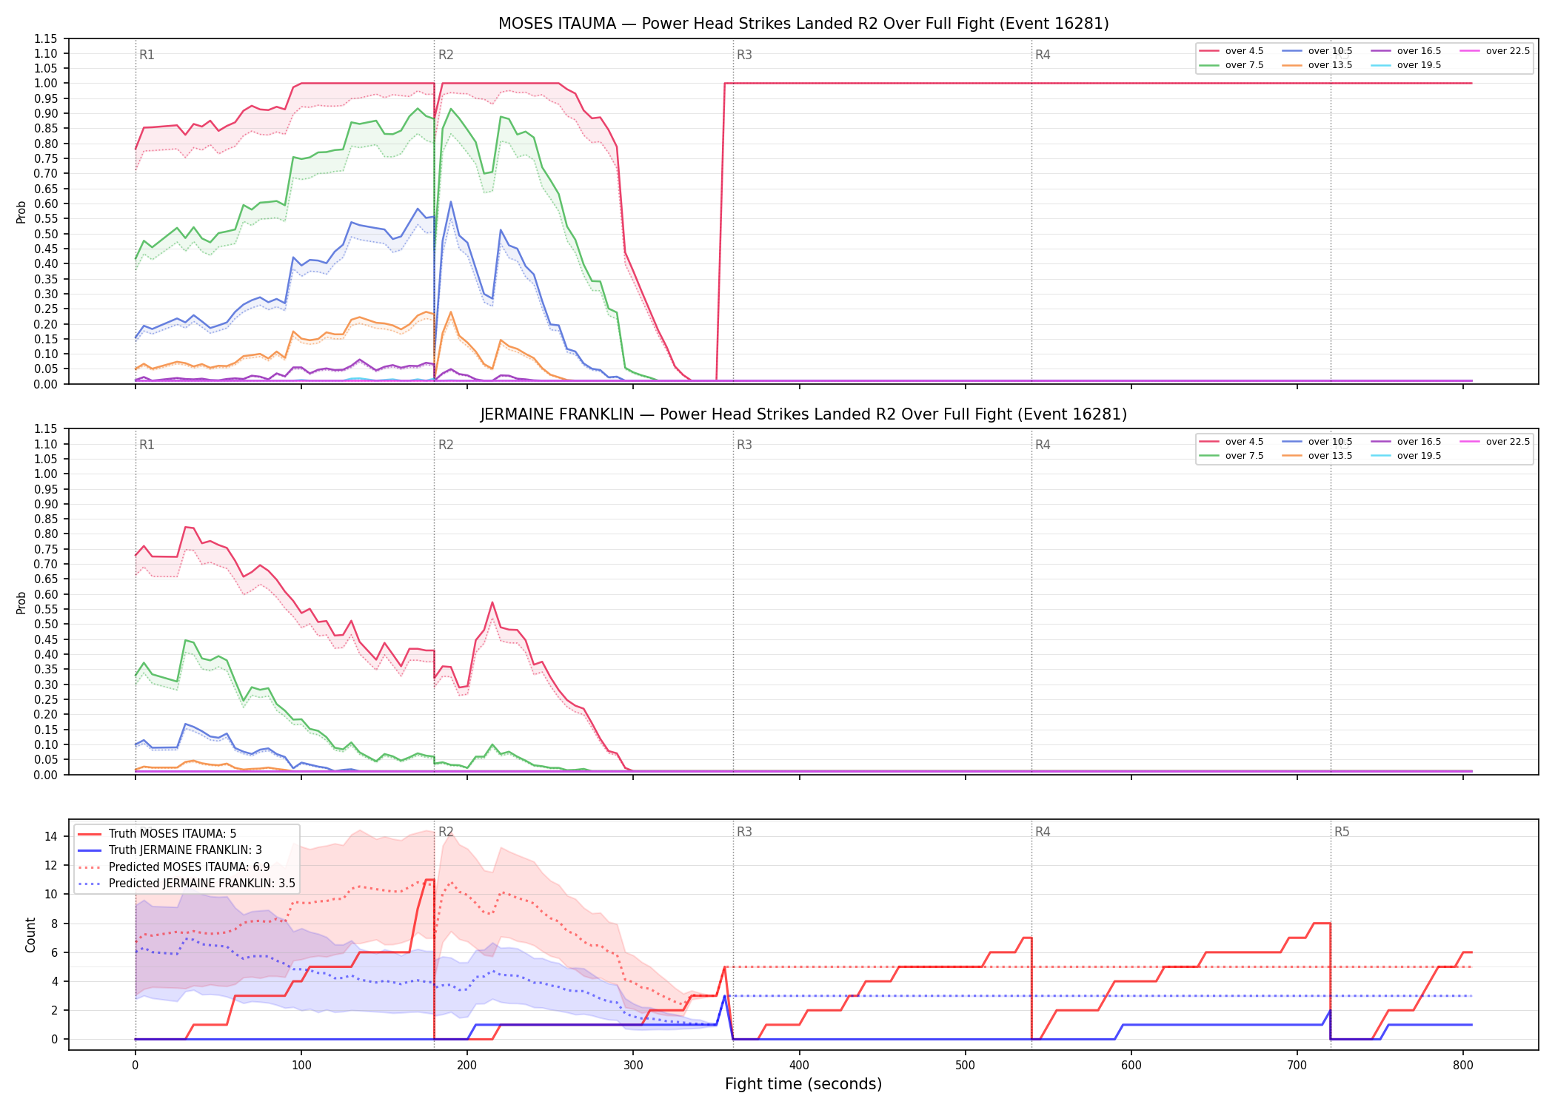1555x1110 pixels.
Task: Click the x-axis tick label 300
Action: (x=633, y=1066)
